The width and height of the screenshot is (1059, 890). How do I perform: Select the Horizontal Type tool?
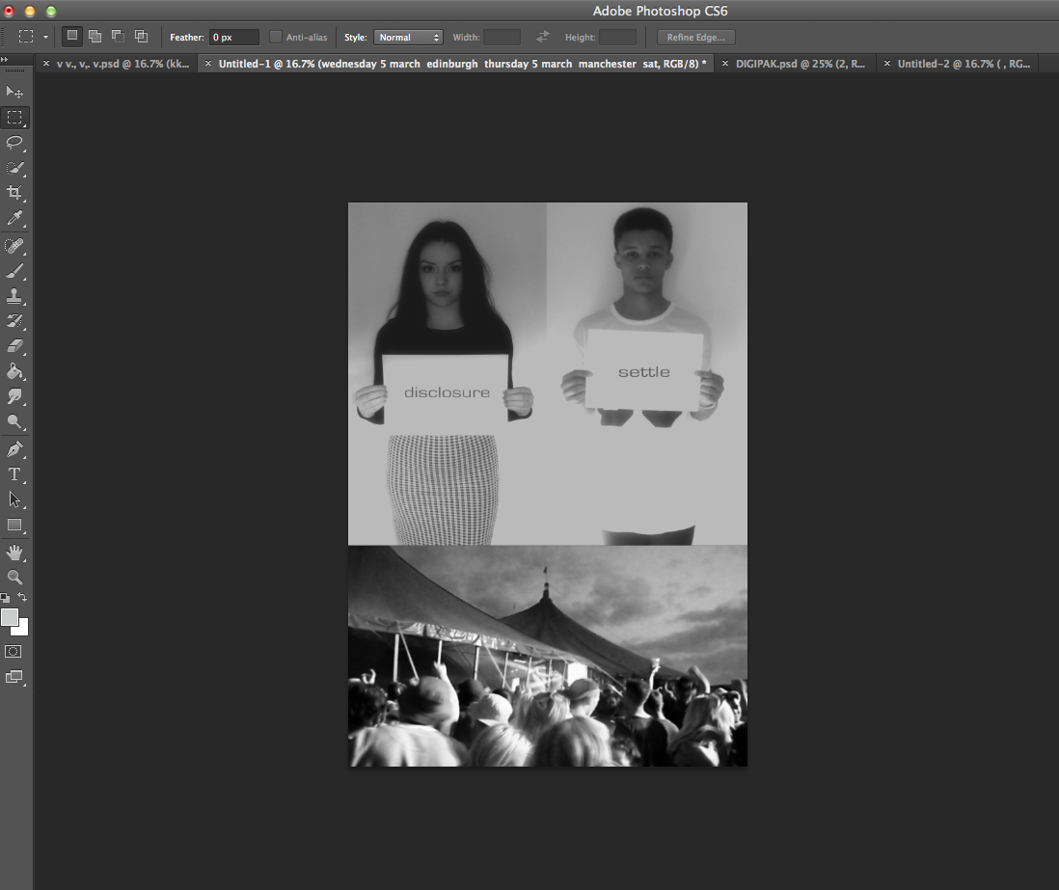click(14, 474)
